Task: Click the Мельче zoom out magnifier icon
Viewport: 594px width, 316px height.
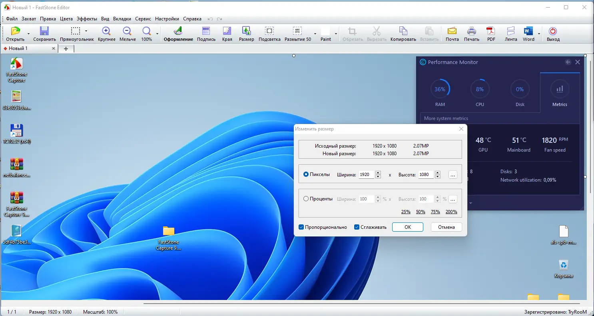Action: 127,32
